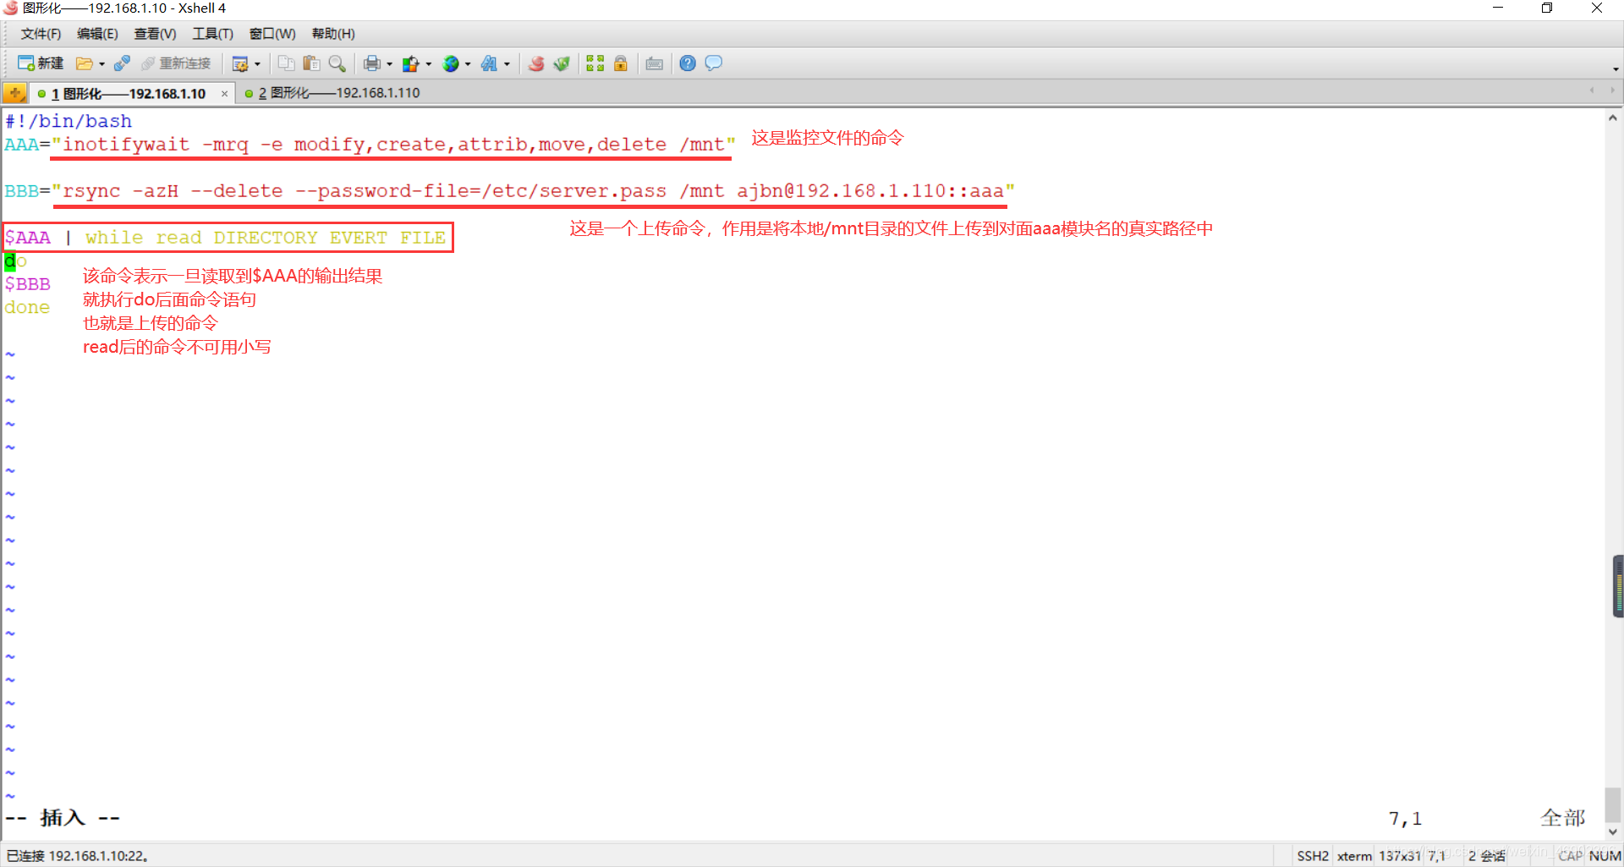1624x867 pixels.
Task: Click the orange add tab button
Action: click(x=15, y=93)
